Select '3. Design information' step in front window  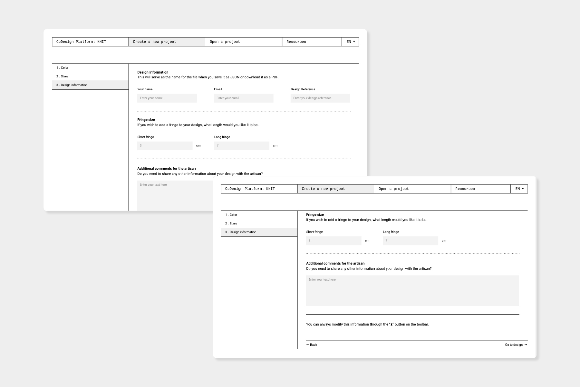click(x=259, y=232)
